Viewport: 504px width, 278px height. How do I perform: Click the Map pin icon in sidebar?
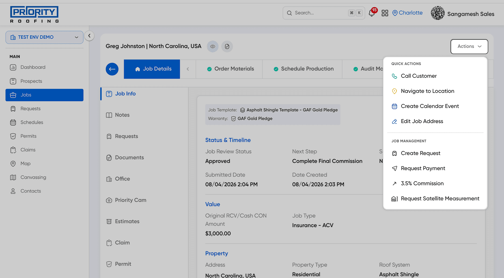pyautogui.click(x=13, y=164)
